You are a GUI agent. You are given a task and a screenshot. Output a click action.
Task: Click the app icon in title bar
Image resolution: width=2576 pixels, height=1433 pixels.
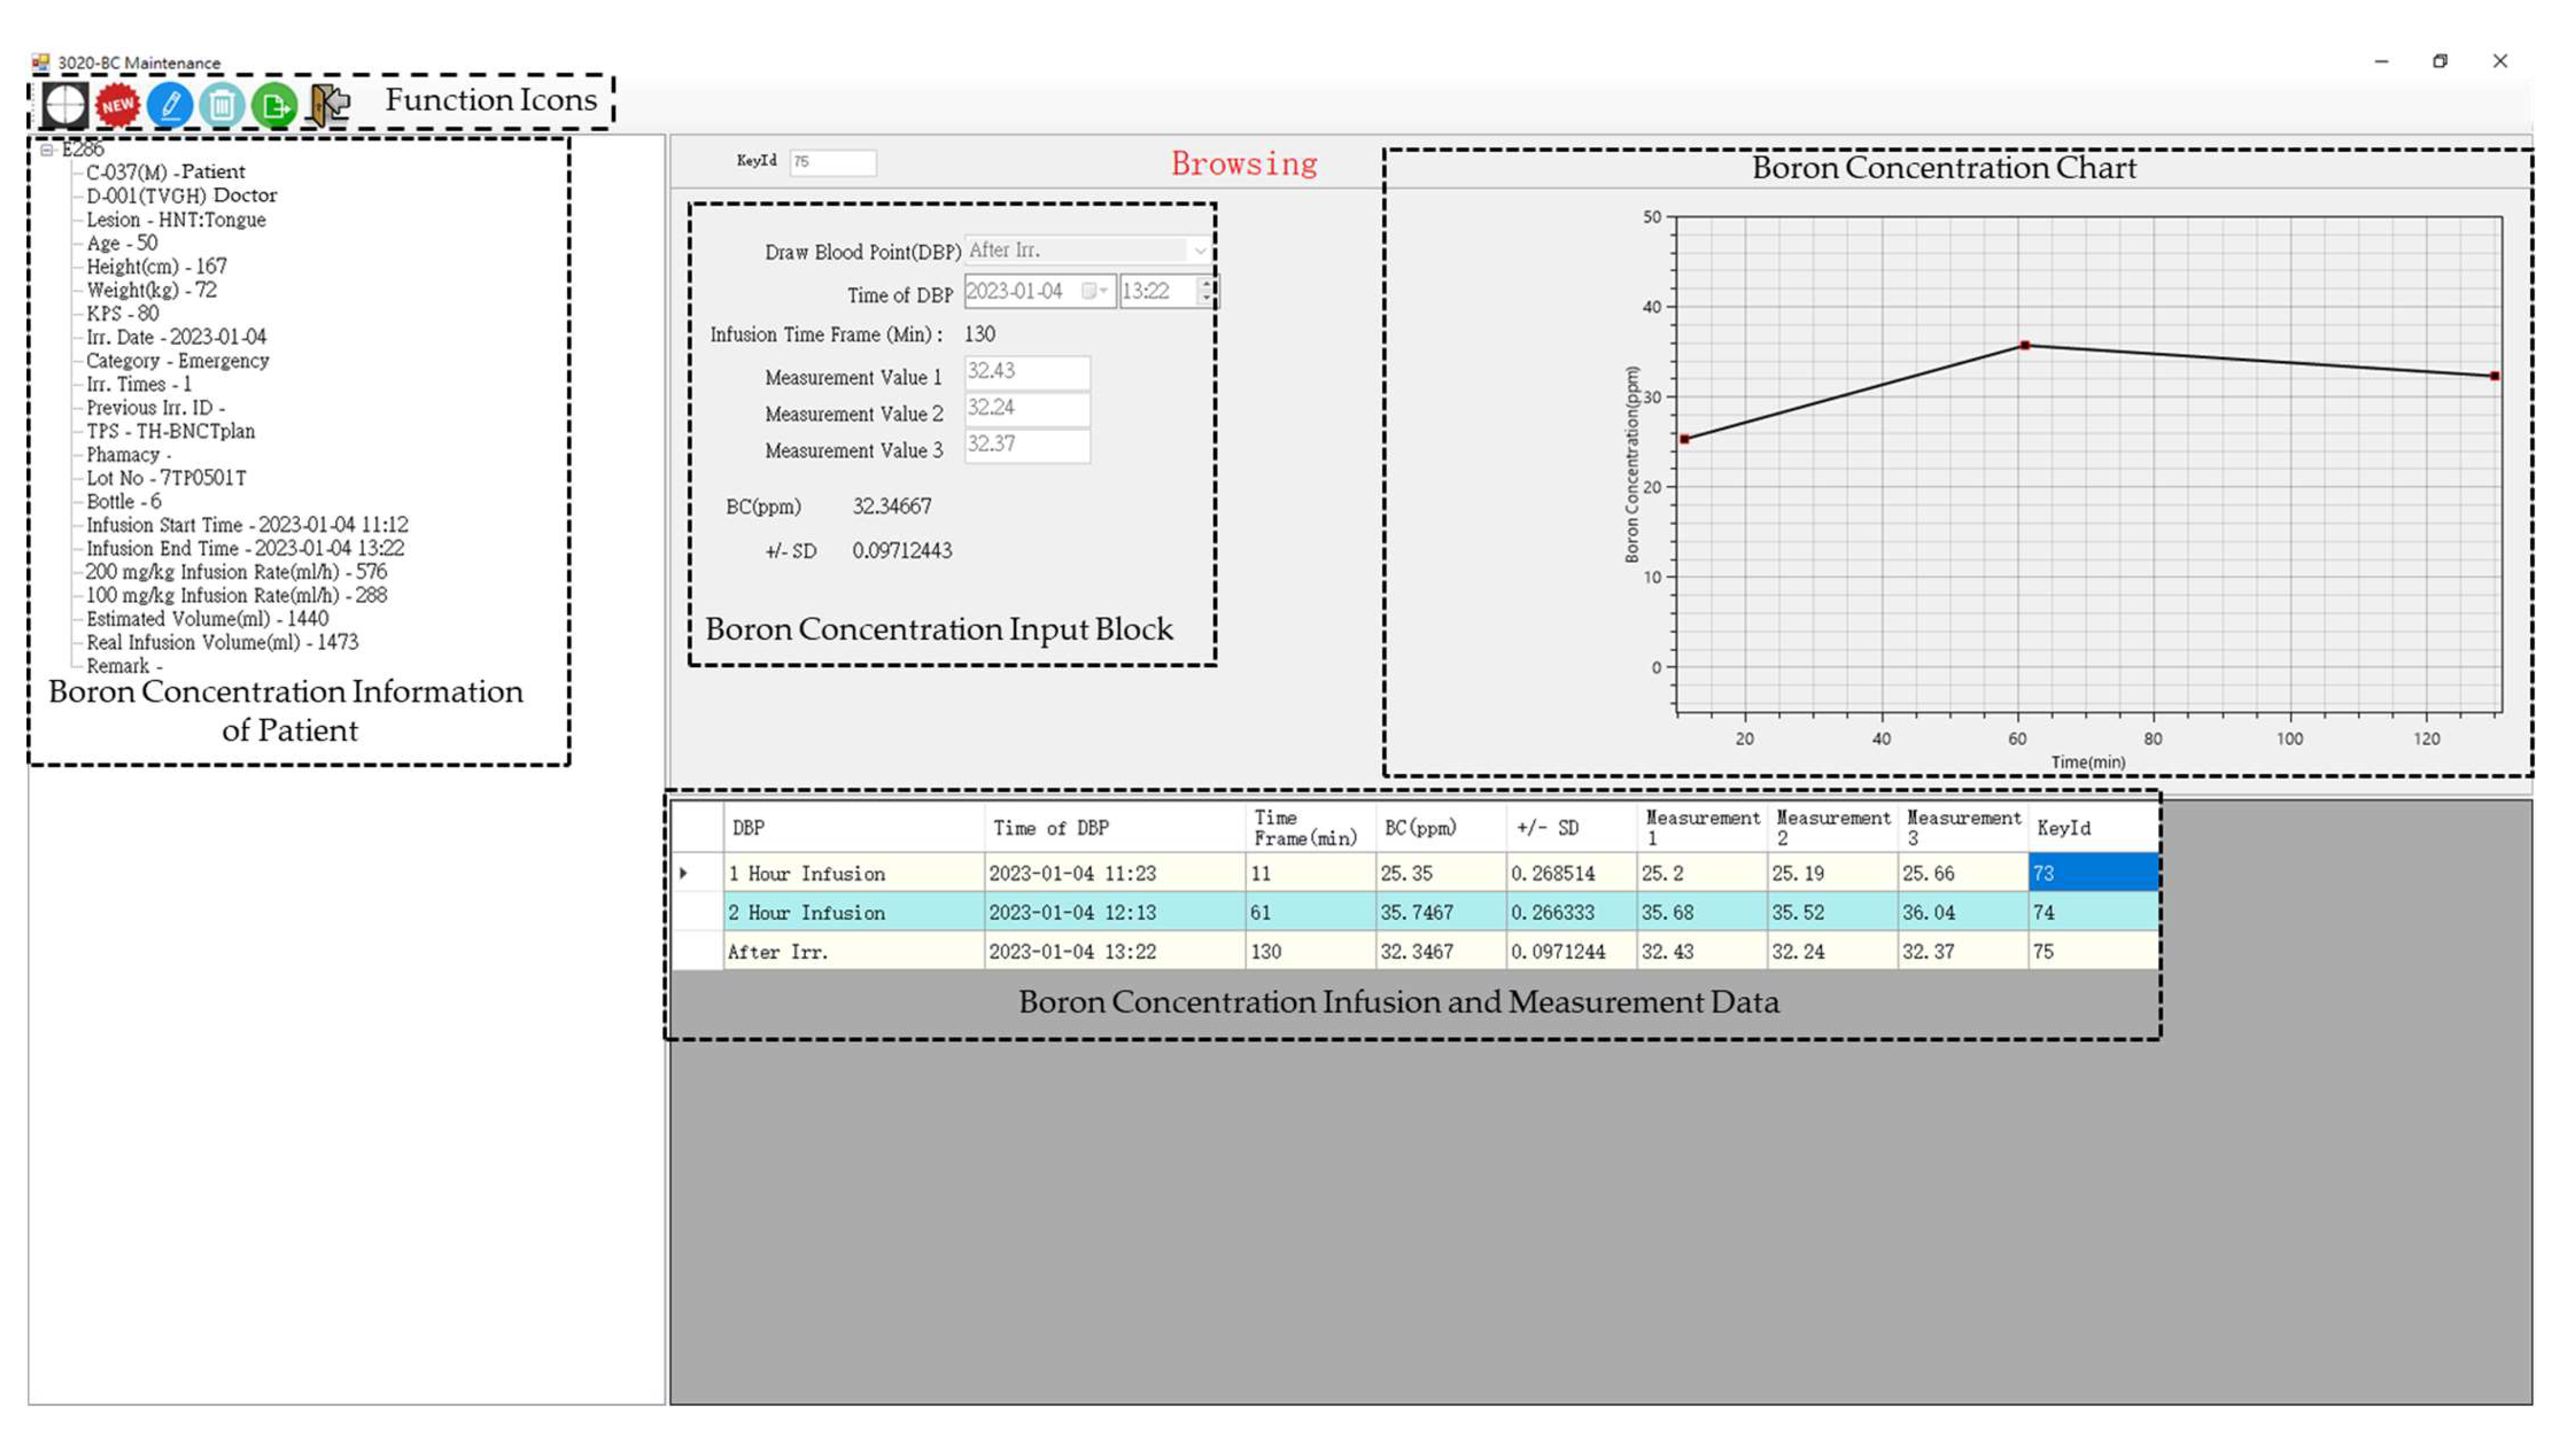point(40,62)
